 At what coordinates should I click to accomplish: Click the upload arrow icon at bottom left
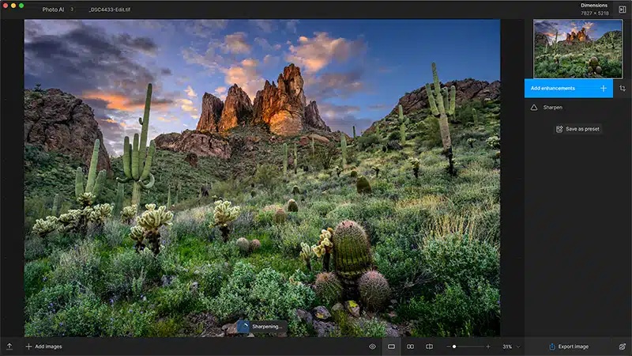pyautogui.click(x=9, y=347)
